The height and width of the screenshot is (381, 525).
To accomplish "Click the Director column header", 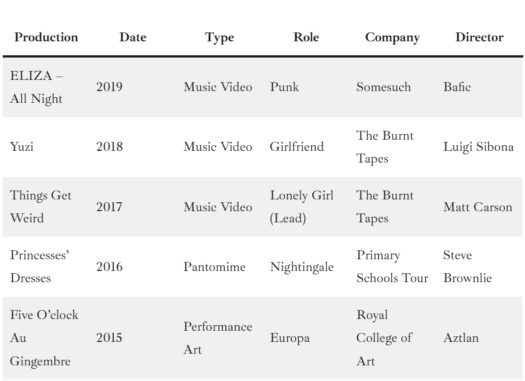I will coord(480,38).
